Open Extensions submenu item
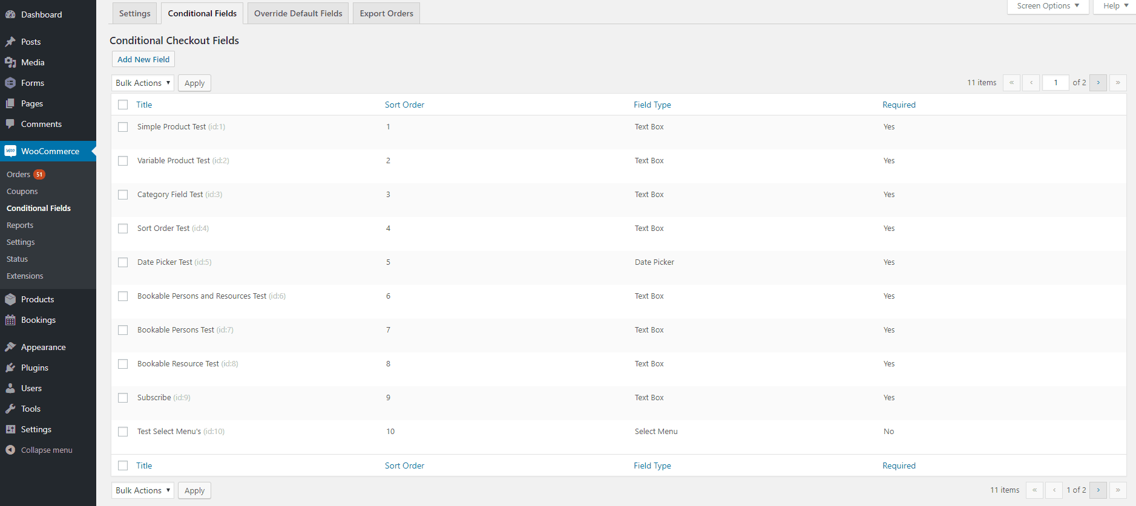The image size is (1136, 506). 25,276
